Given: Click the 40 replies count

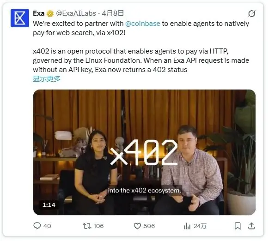Looking at the screenshot, I should (x=47, y=226).
